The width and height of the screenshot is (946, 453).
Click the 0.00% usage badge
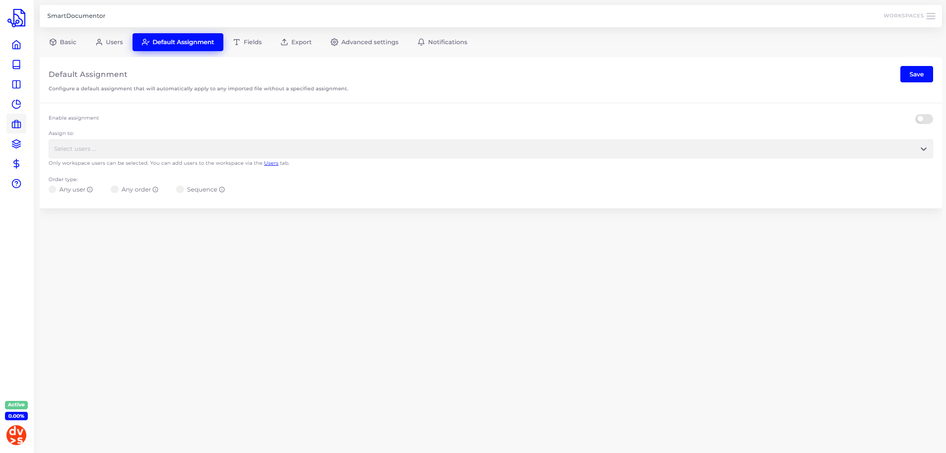[x=16, y=416]
